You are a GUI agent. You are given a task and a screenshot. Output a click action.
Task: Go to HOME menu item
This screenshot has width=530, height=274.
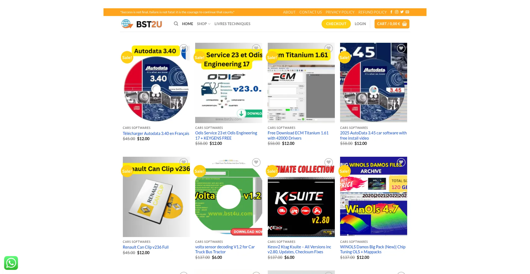coord(187,24)
